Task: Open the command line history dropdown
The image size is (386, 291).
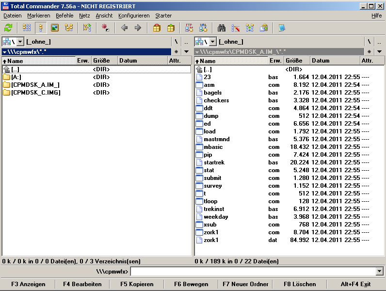Action: (x=380, y=272)
